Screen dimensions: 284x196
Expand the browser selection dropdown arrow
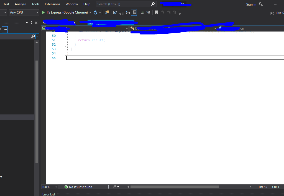[90, 12]
